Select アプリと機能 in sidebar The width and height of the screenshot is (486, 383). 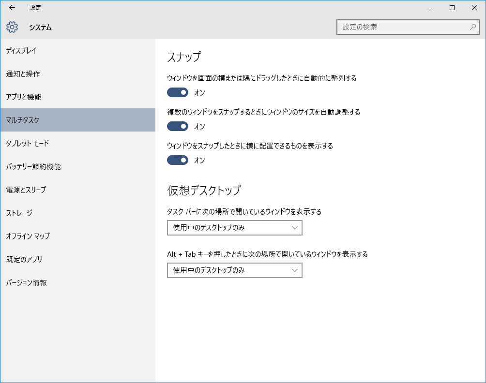tap(78, 97)
